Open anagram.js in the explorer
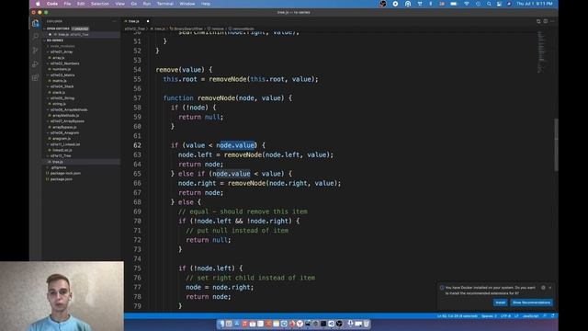 click(62, 139)
